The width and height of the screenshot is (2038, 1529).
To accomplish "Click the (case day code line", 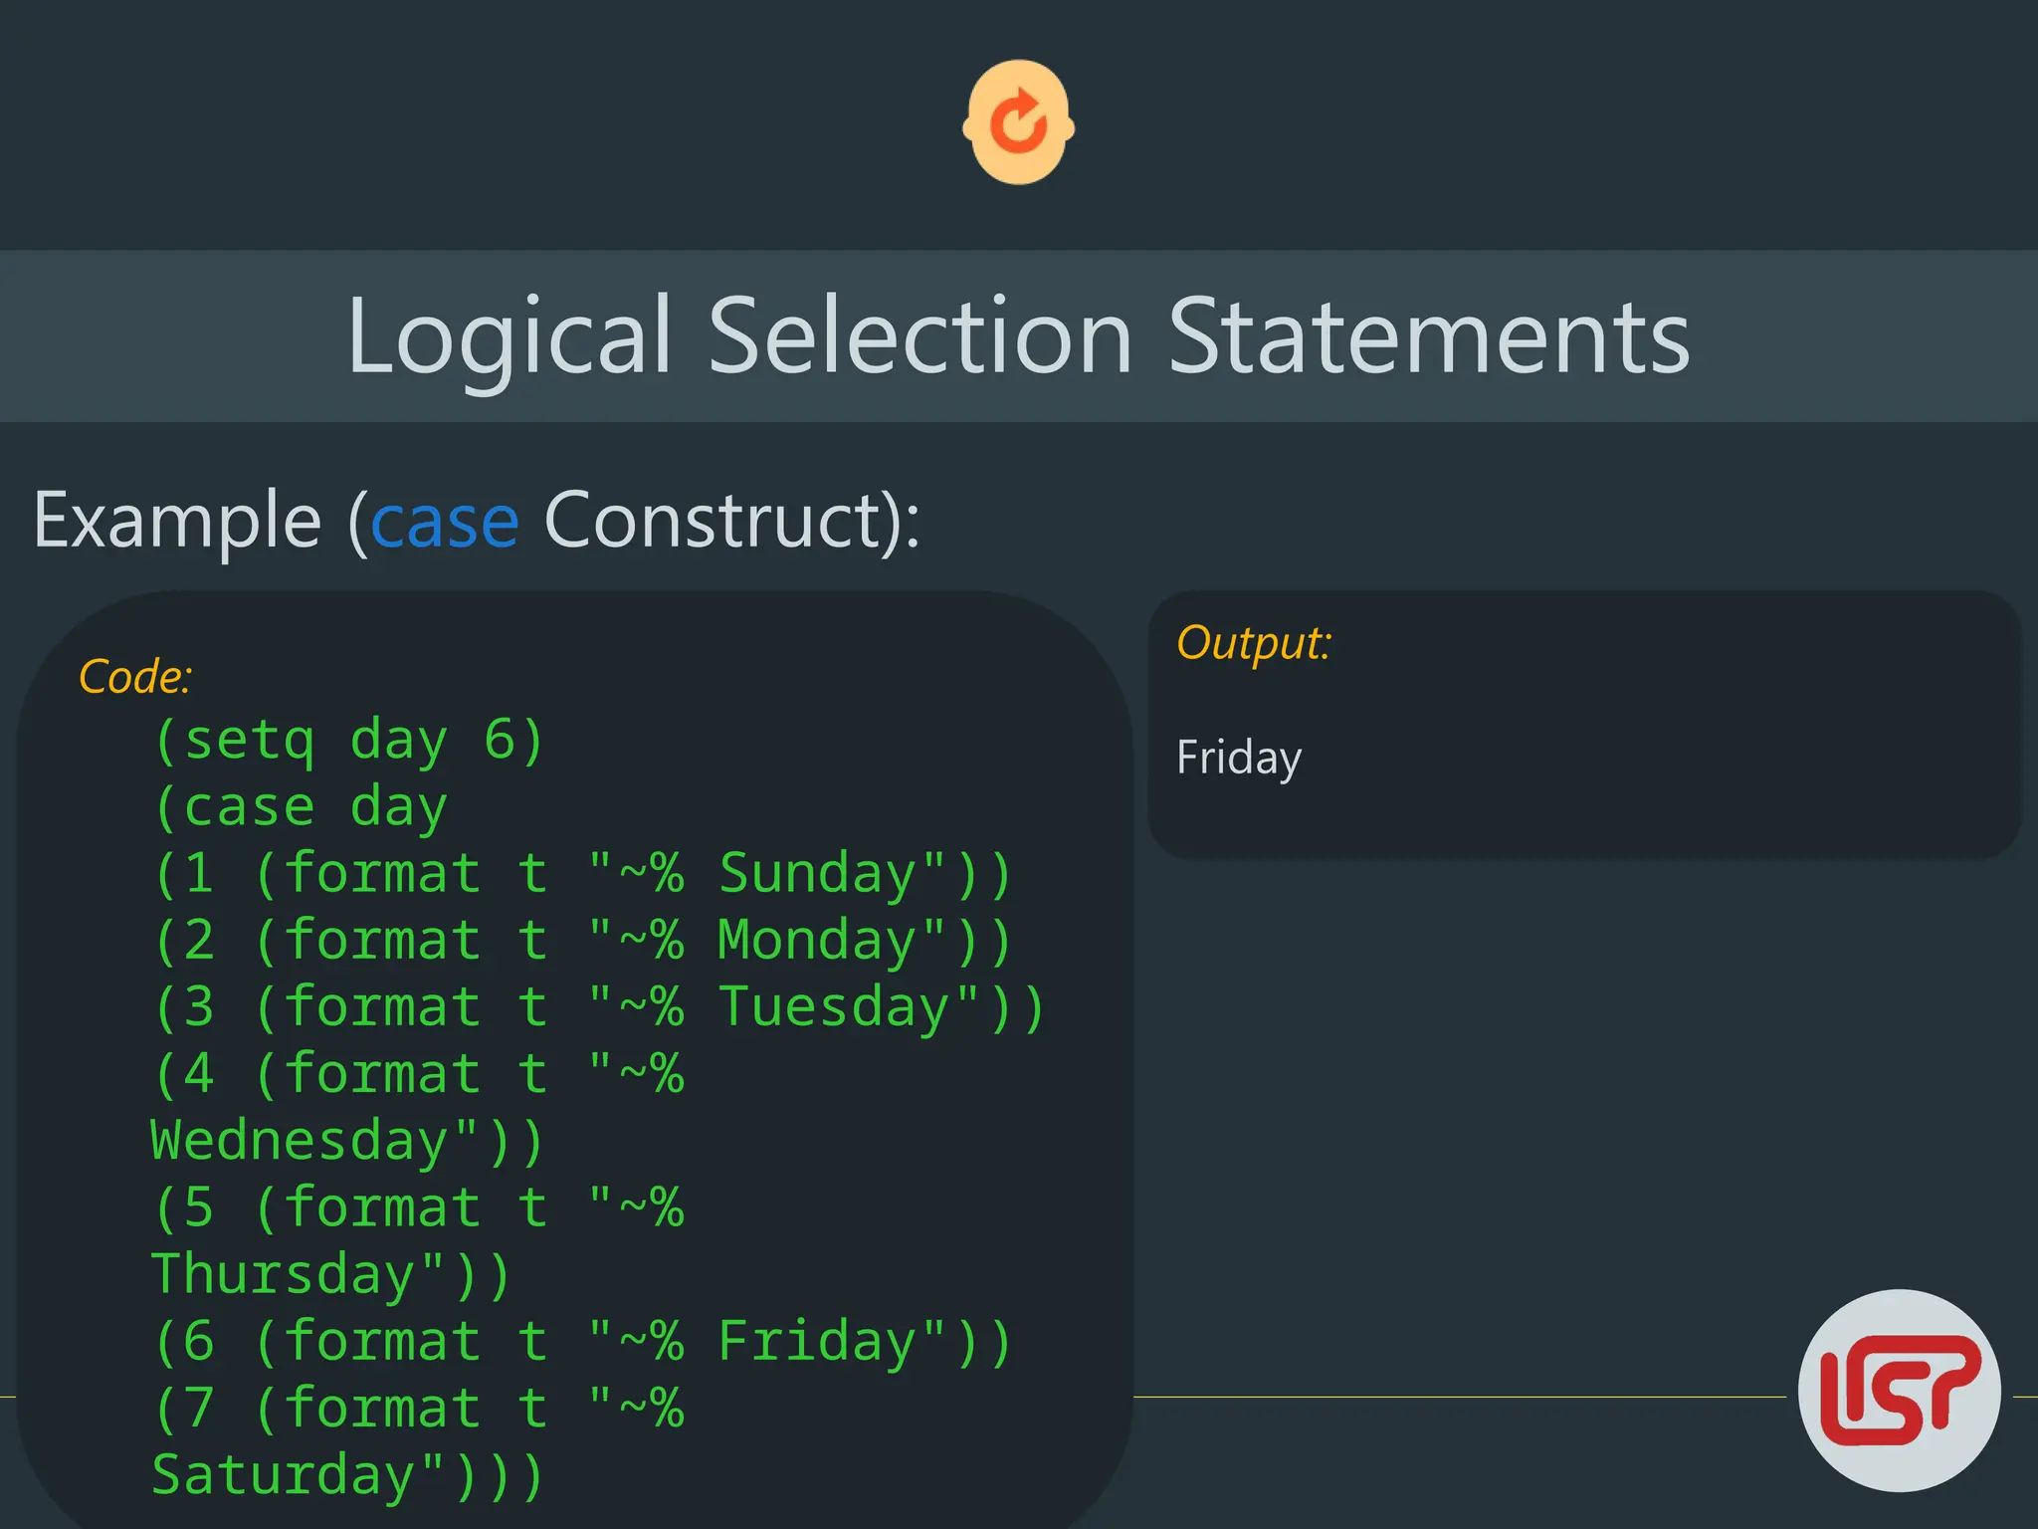I will point(300,806).
